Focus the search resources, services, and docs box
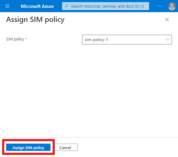 pos(106,6)
